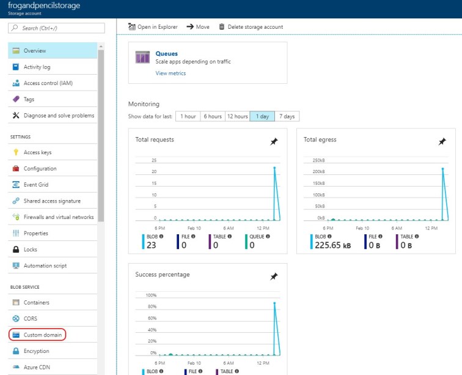Pin the Success percentage chart
The height and width of the screenshot is (375, 462).
(274, 277)
